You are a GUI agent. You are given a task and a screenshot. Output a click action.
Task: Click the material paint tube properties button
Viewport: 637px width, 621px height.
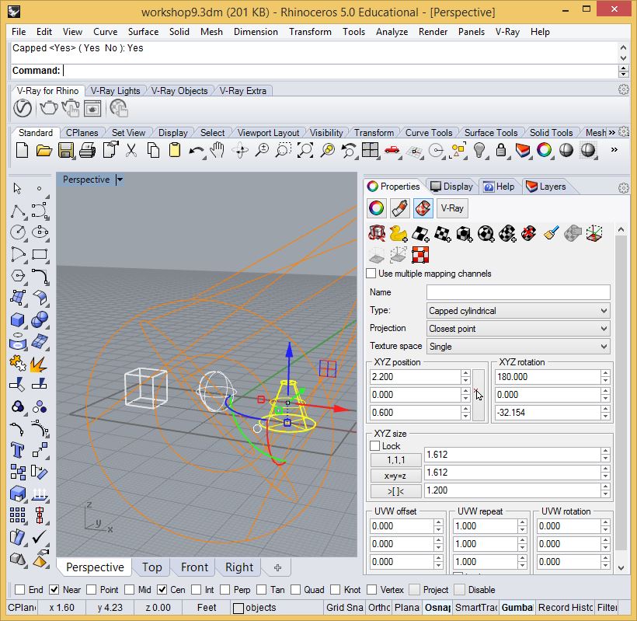400,208
